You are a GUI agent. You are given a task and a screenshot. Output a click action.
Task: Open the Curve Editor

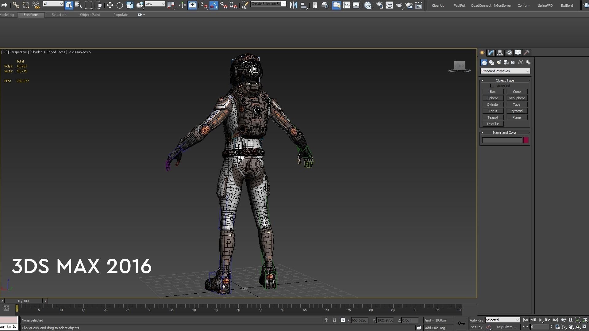pos(346,5)
